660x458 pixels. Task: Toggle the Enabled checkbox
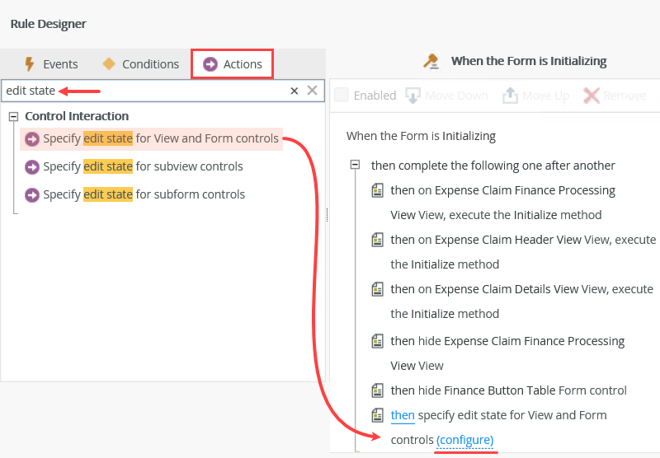pos(342,96)
